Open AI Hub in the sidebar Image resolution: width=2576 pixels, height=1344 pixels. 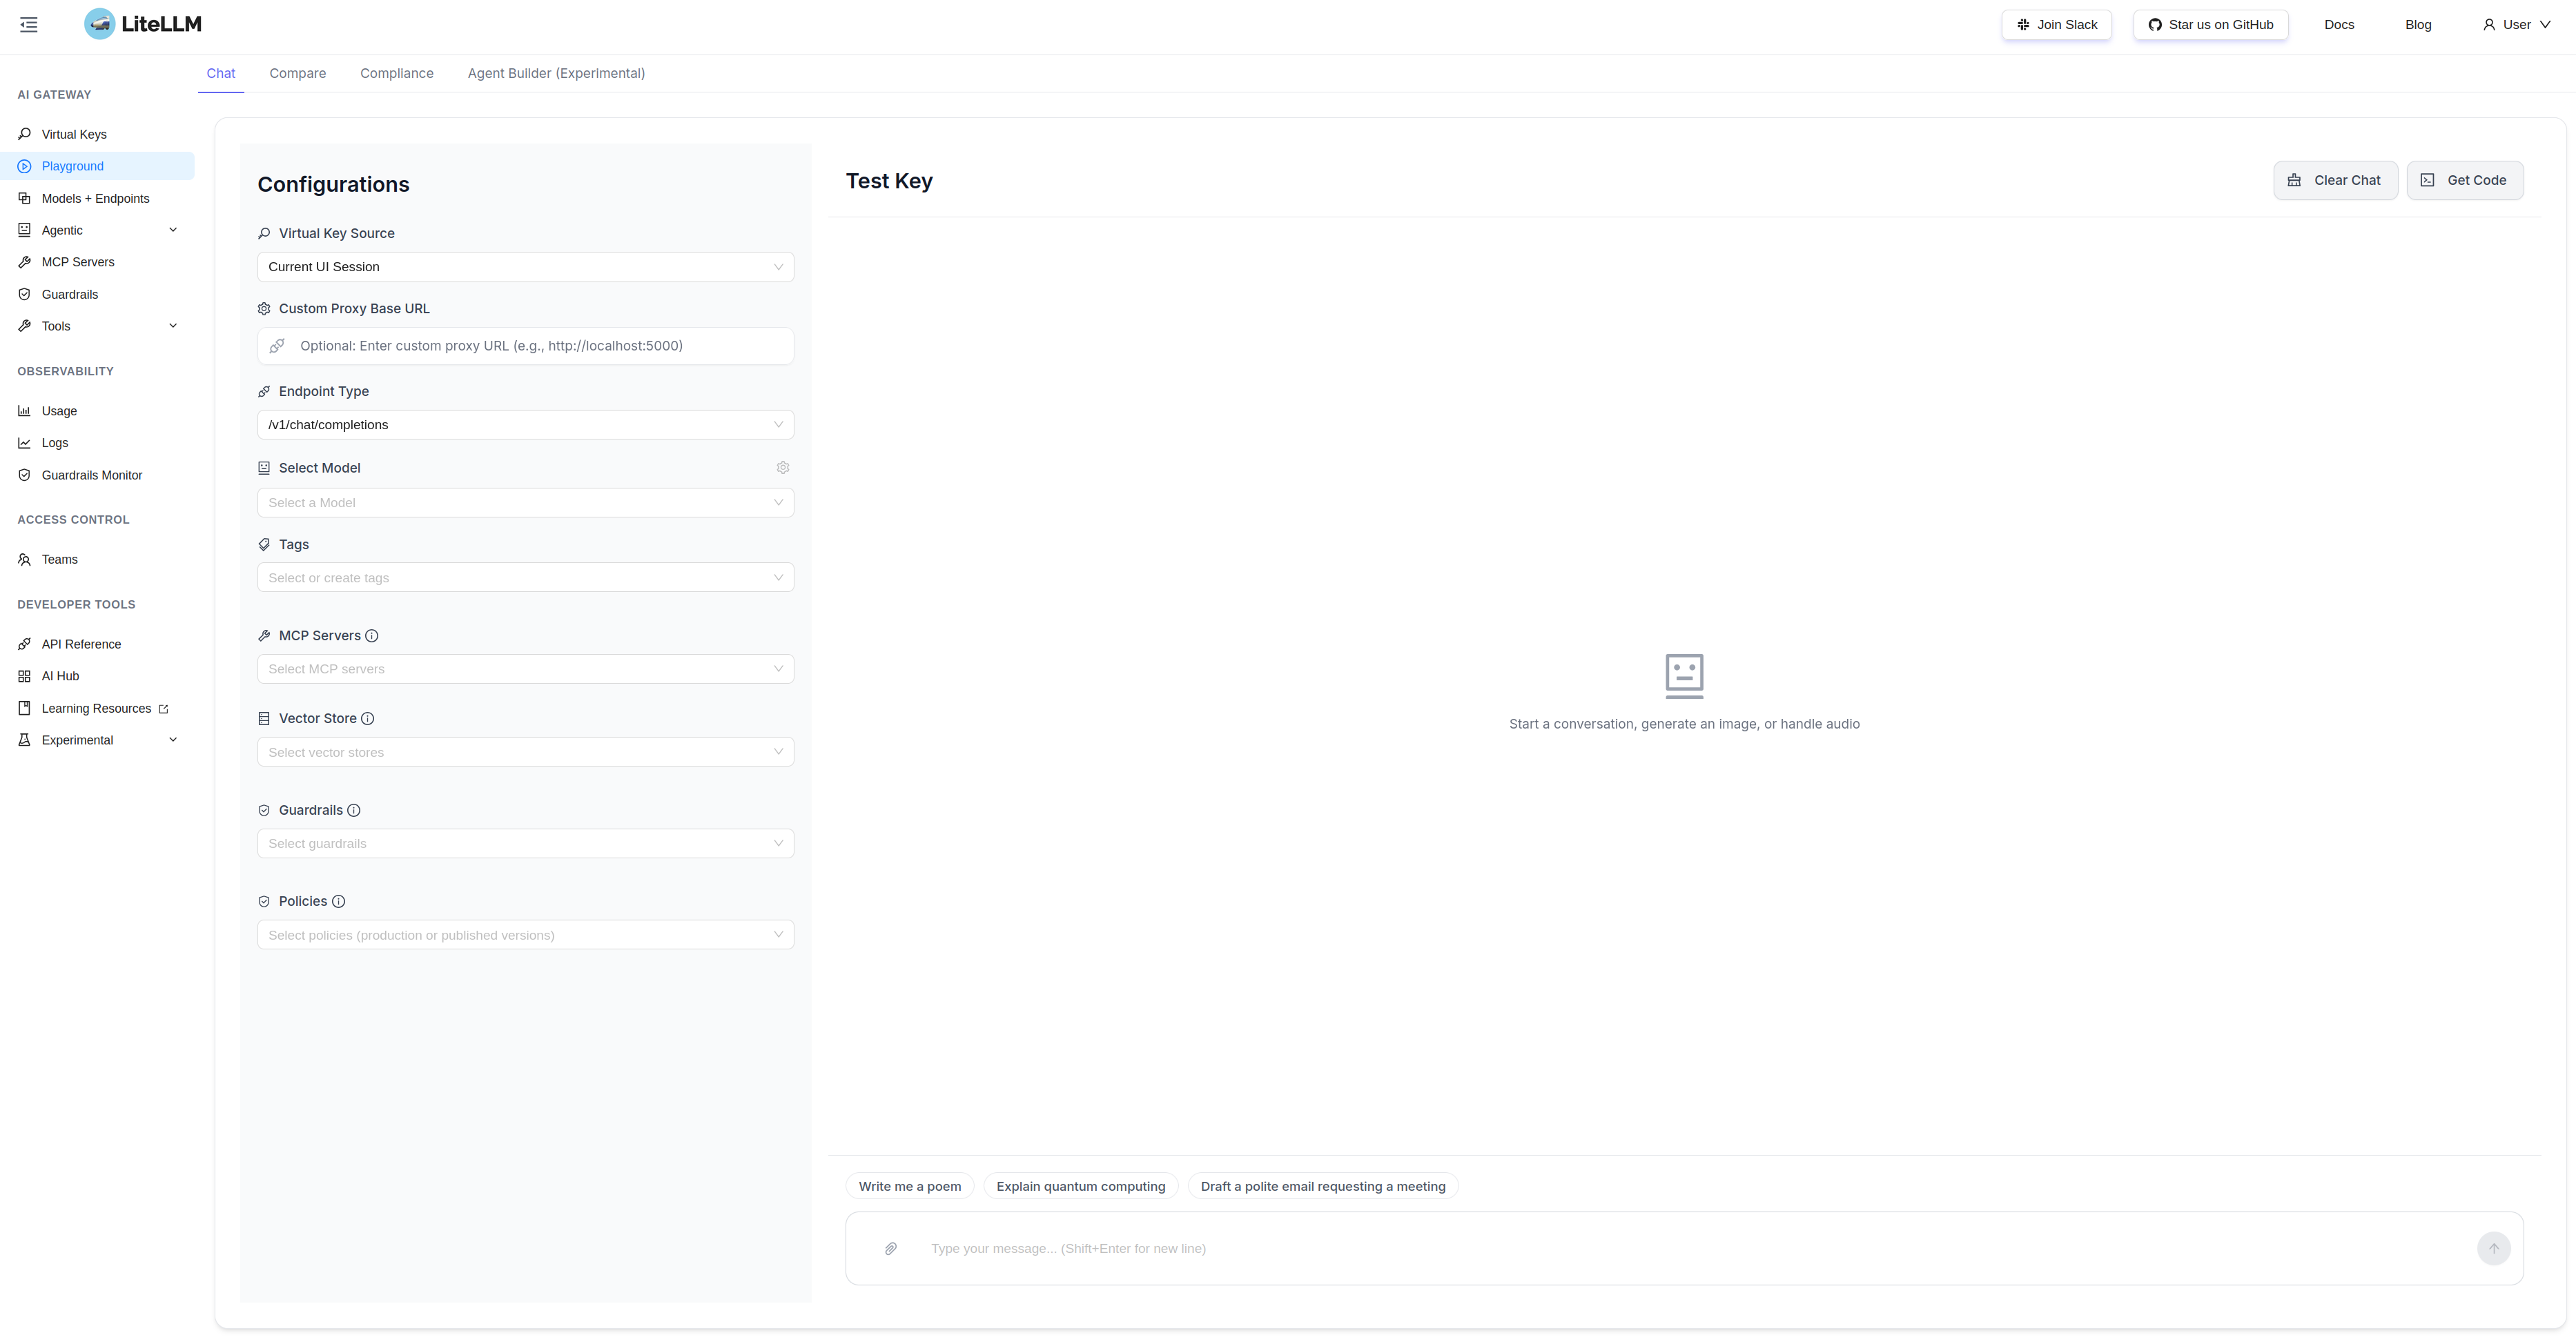97,677
